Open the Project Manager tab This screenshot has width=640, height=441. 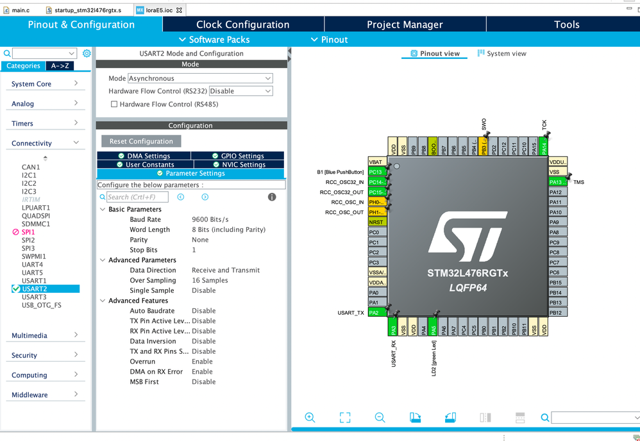click(405, 24)
